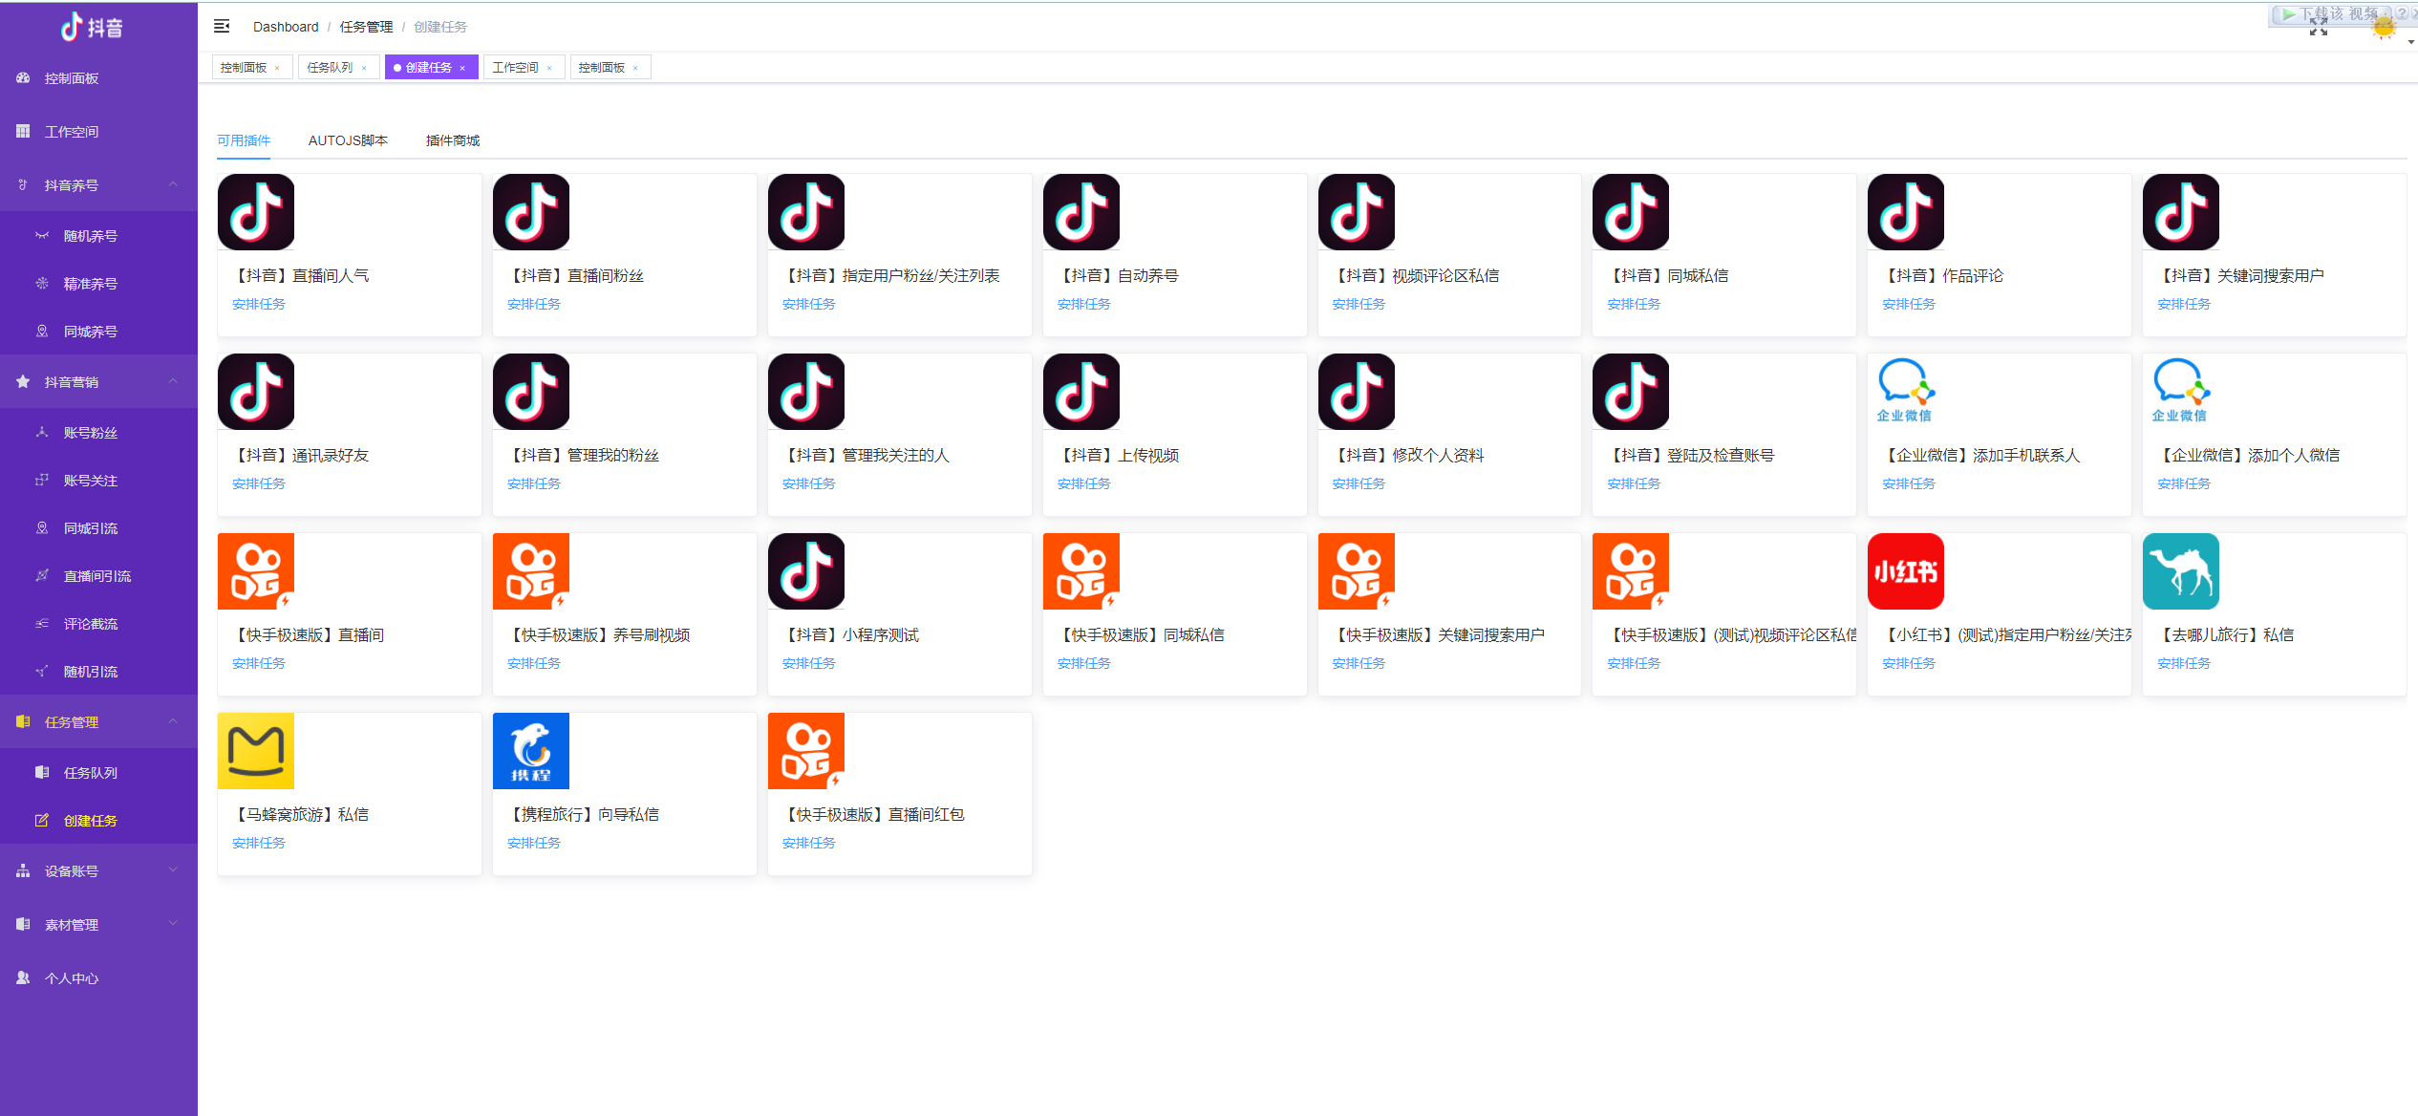Open 账号关注 in the sidebar

98,481
